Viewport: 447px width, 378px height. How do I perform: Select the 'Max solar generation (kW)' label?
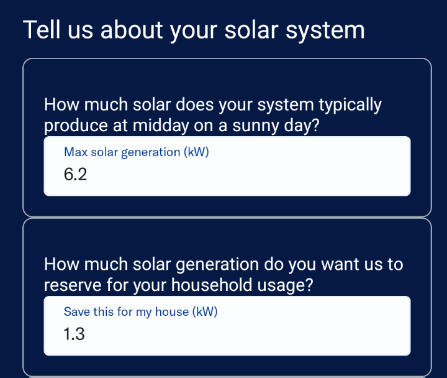136,152
